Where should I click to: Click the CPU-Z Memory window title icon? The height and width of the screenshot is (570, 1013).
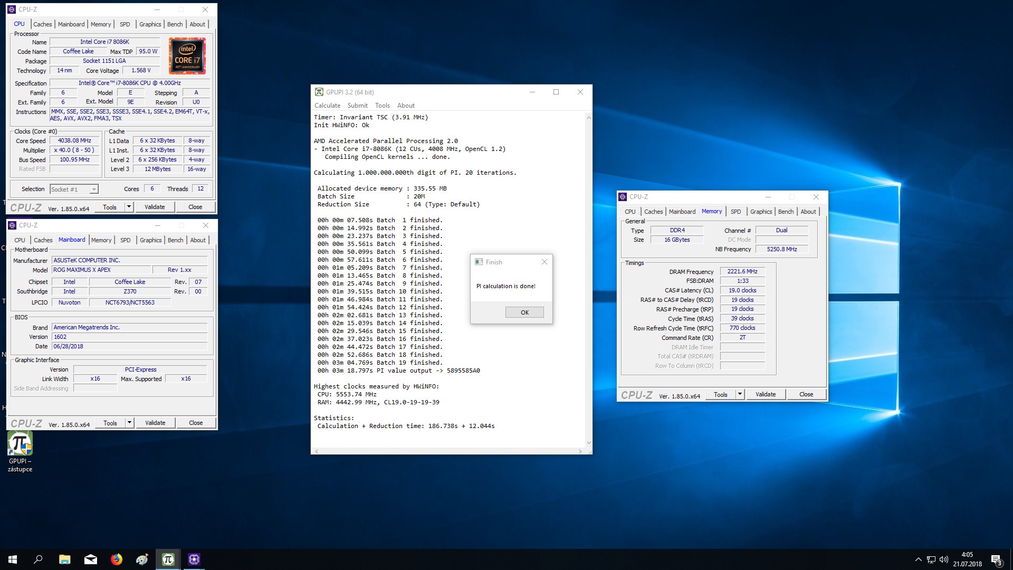point(623,196)
